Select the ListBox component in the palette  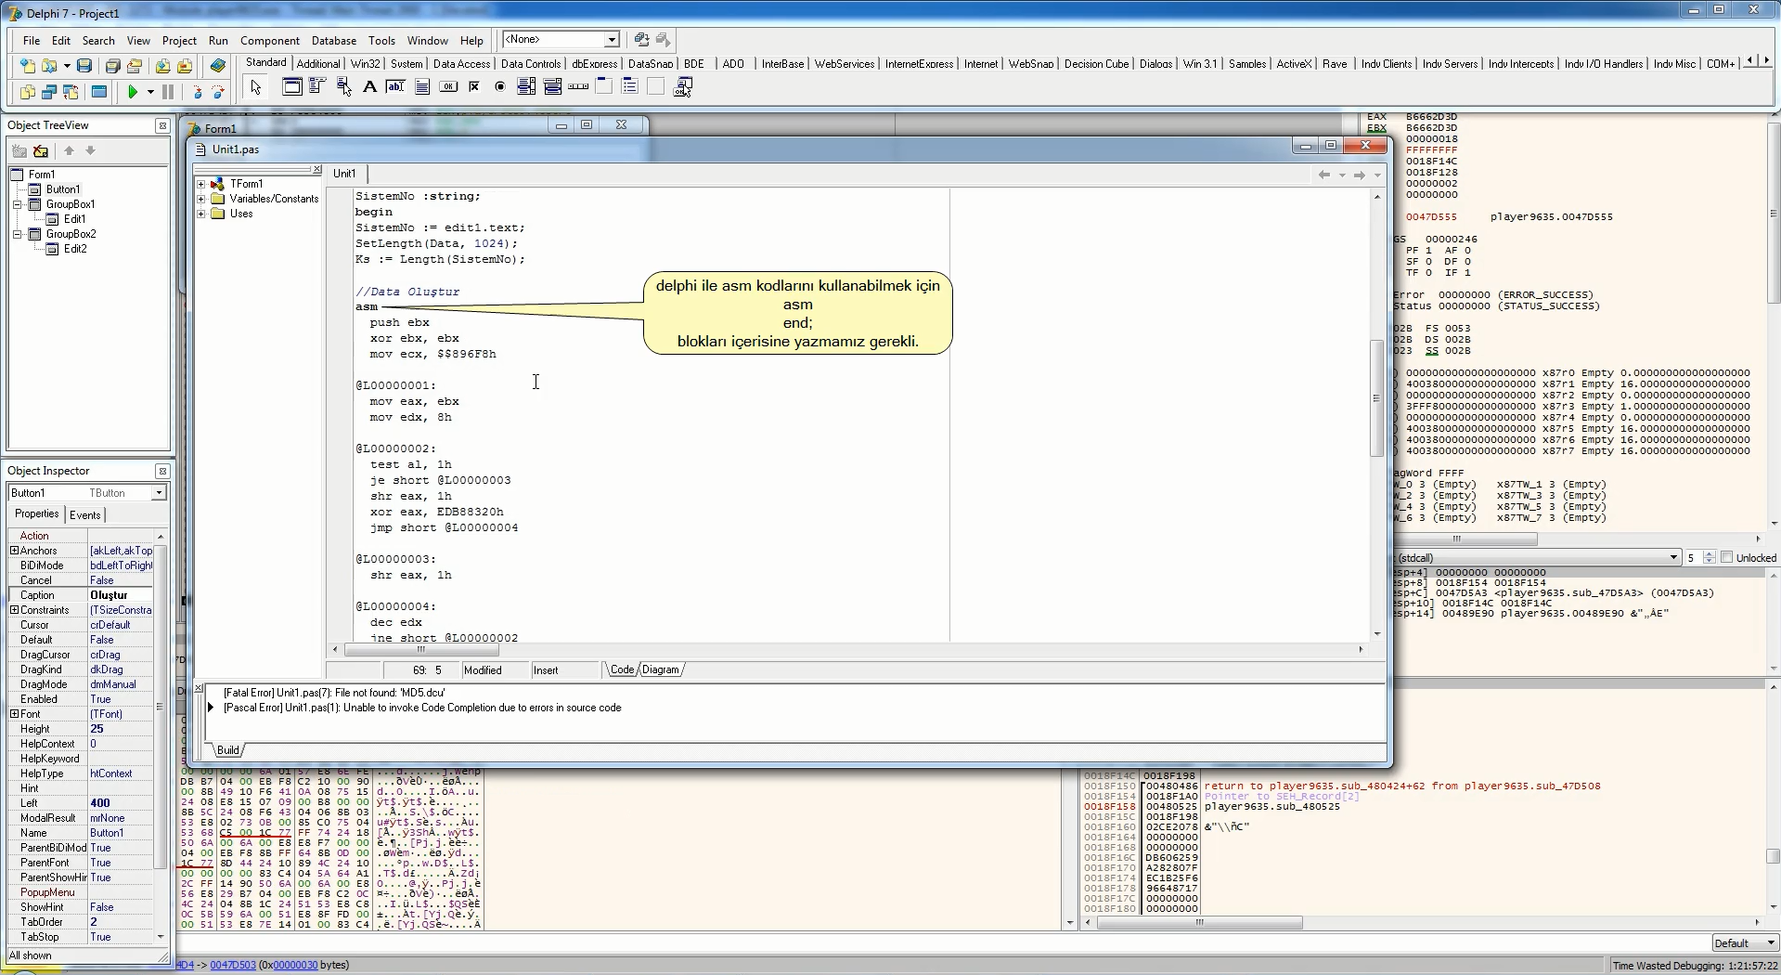coord(526,87)
